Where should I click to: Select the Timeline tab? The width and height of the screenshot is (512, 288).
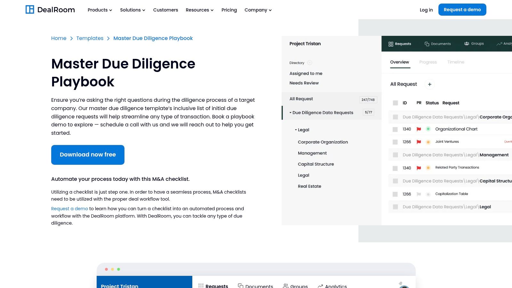pyautogui.click(x=456, y=62)
